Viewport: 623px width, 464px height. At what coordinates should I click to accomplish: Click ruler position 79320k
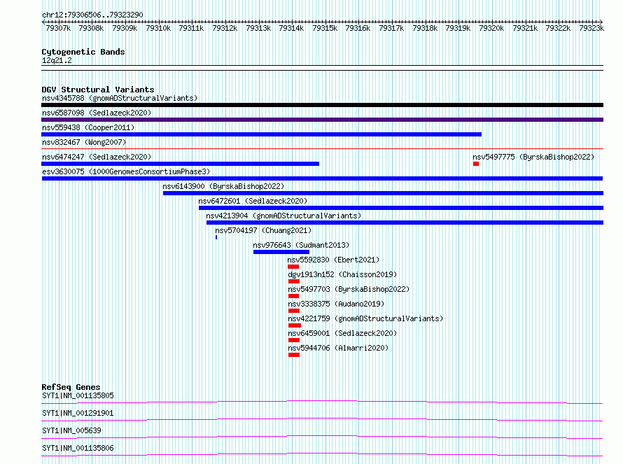pyautogui.click(x=491, y=28)
